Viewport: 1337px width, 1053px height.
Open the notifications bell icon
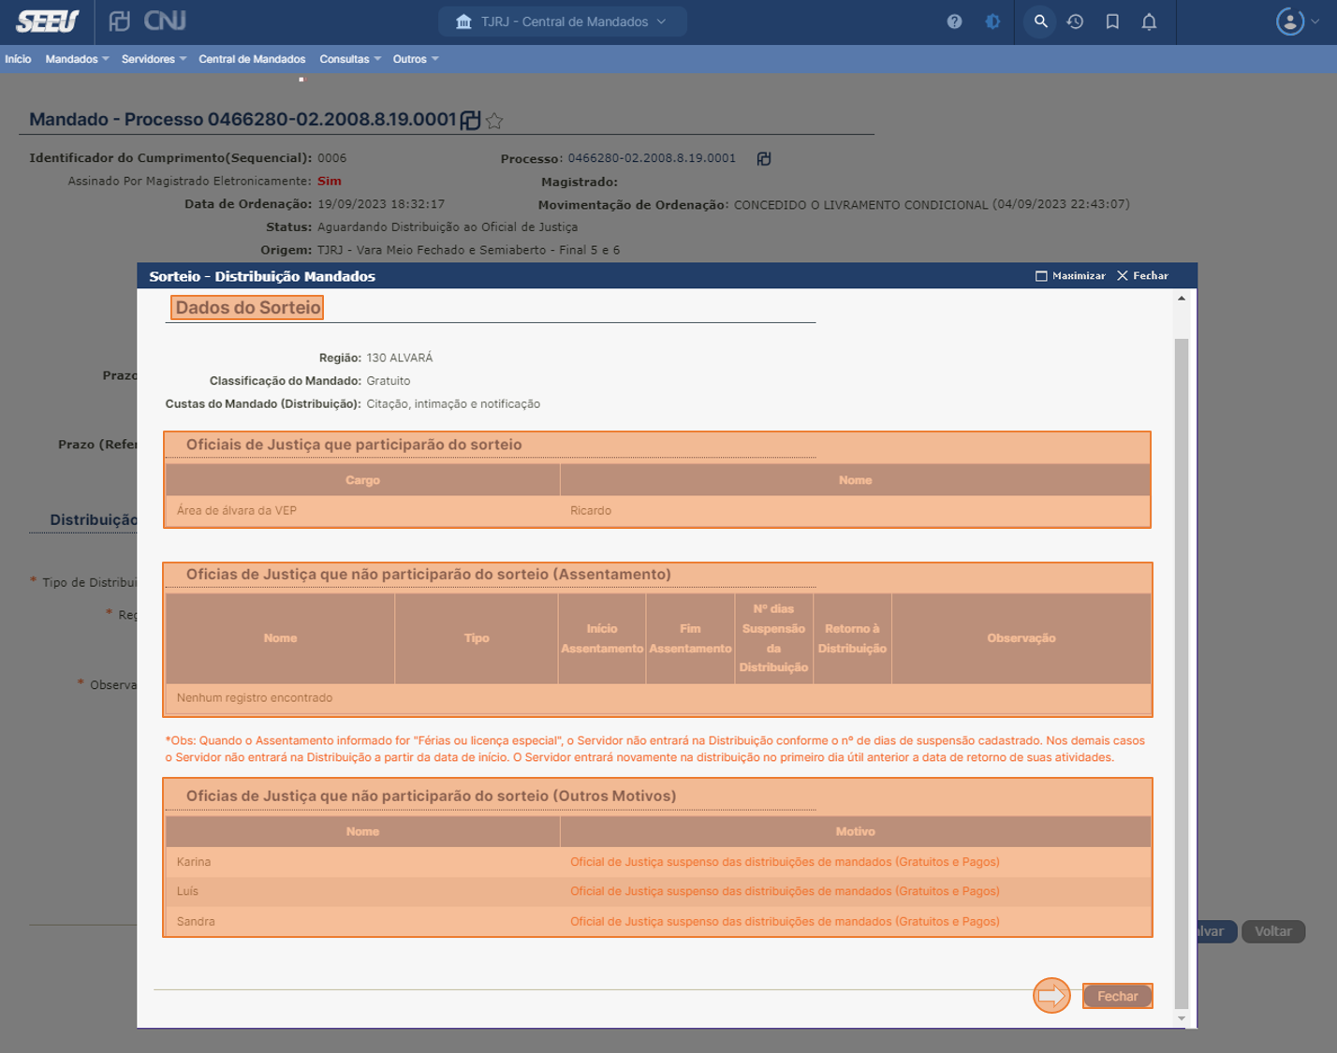pyautogui.click(x=1149, y=22)
